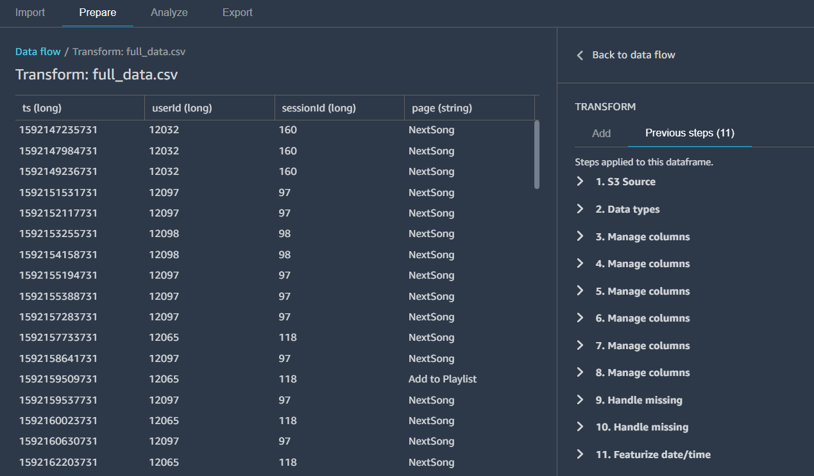Viewport: 814px width, 476px height.
Task: Expand step 11. Featurize date/time
Action: (x=580, y=454)
